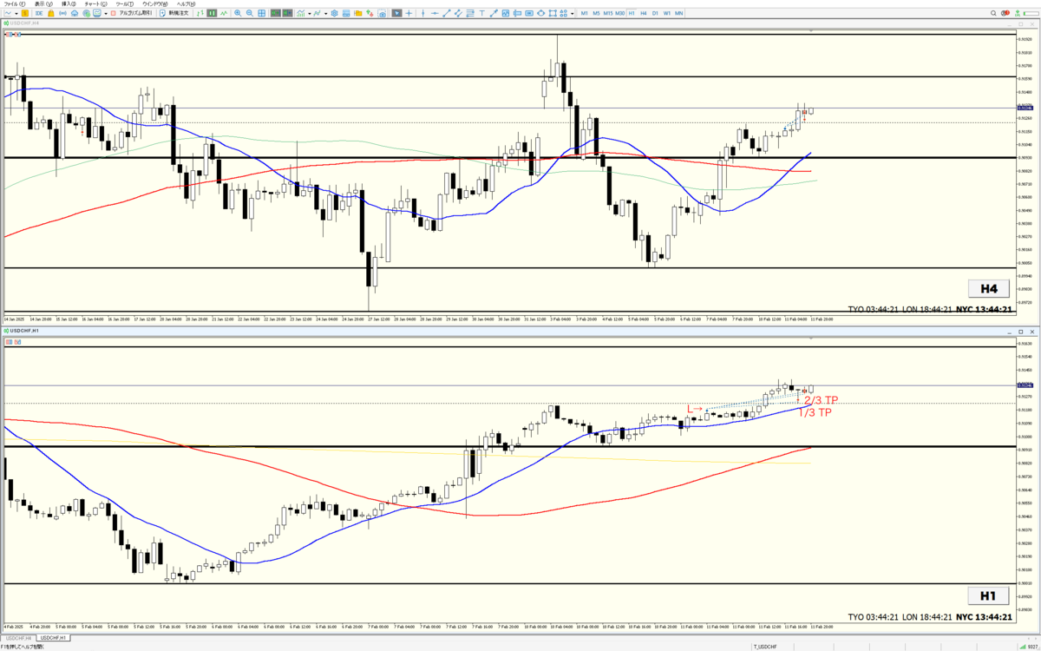Toggle chart auto scroll button
1041x651 pixels.
click(x=275, y=13)
